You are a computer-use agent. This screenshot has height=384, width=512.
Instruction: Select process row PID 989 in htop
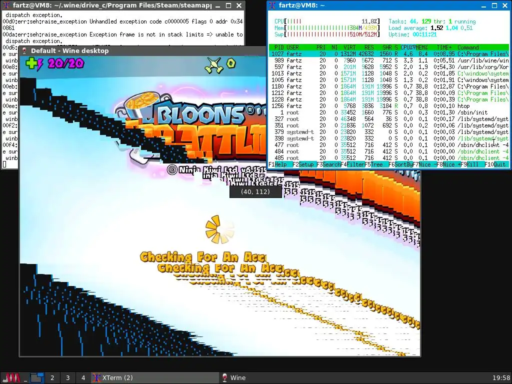click(389, 60)
